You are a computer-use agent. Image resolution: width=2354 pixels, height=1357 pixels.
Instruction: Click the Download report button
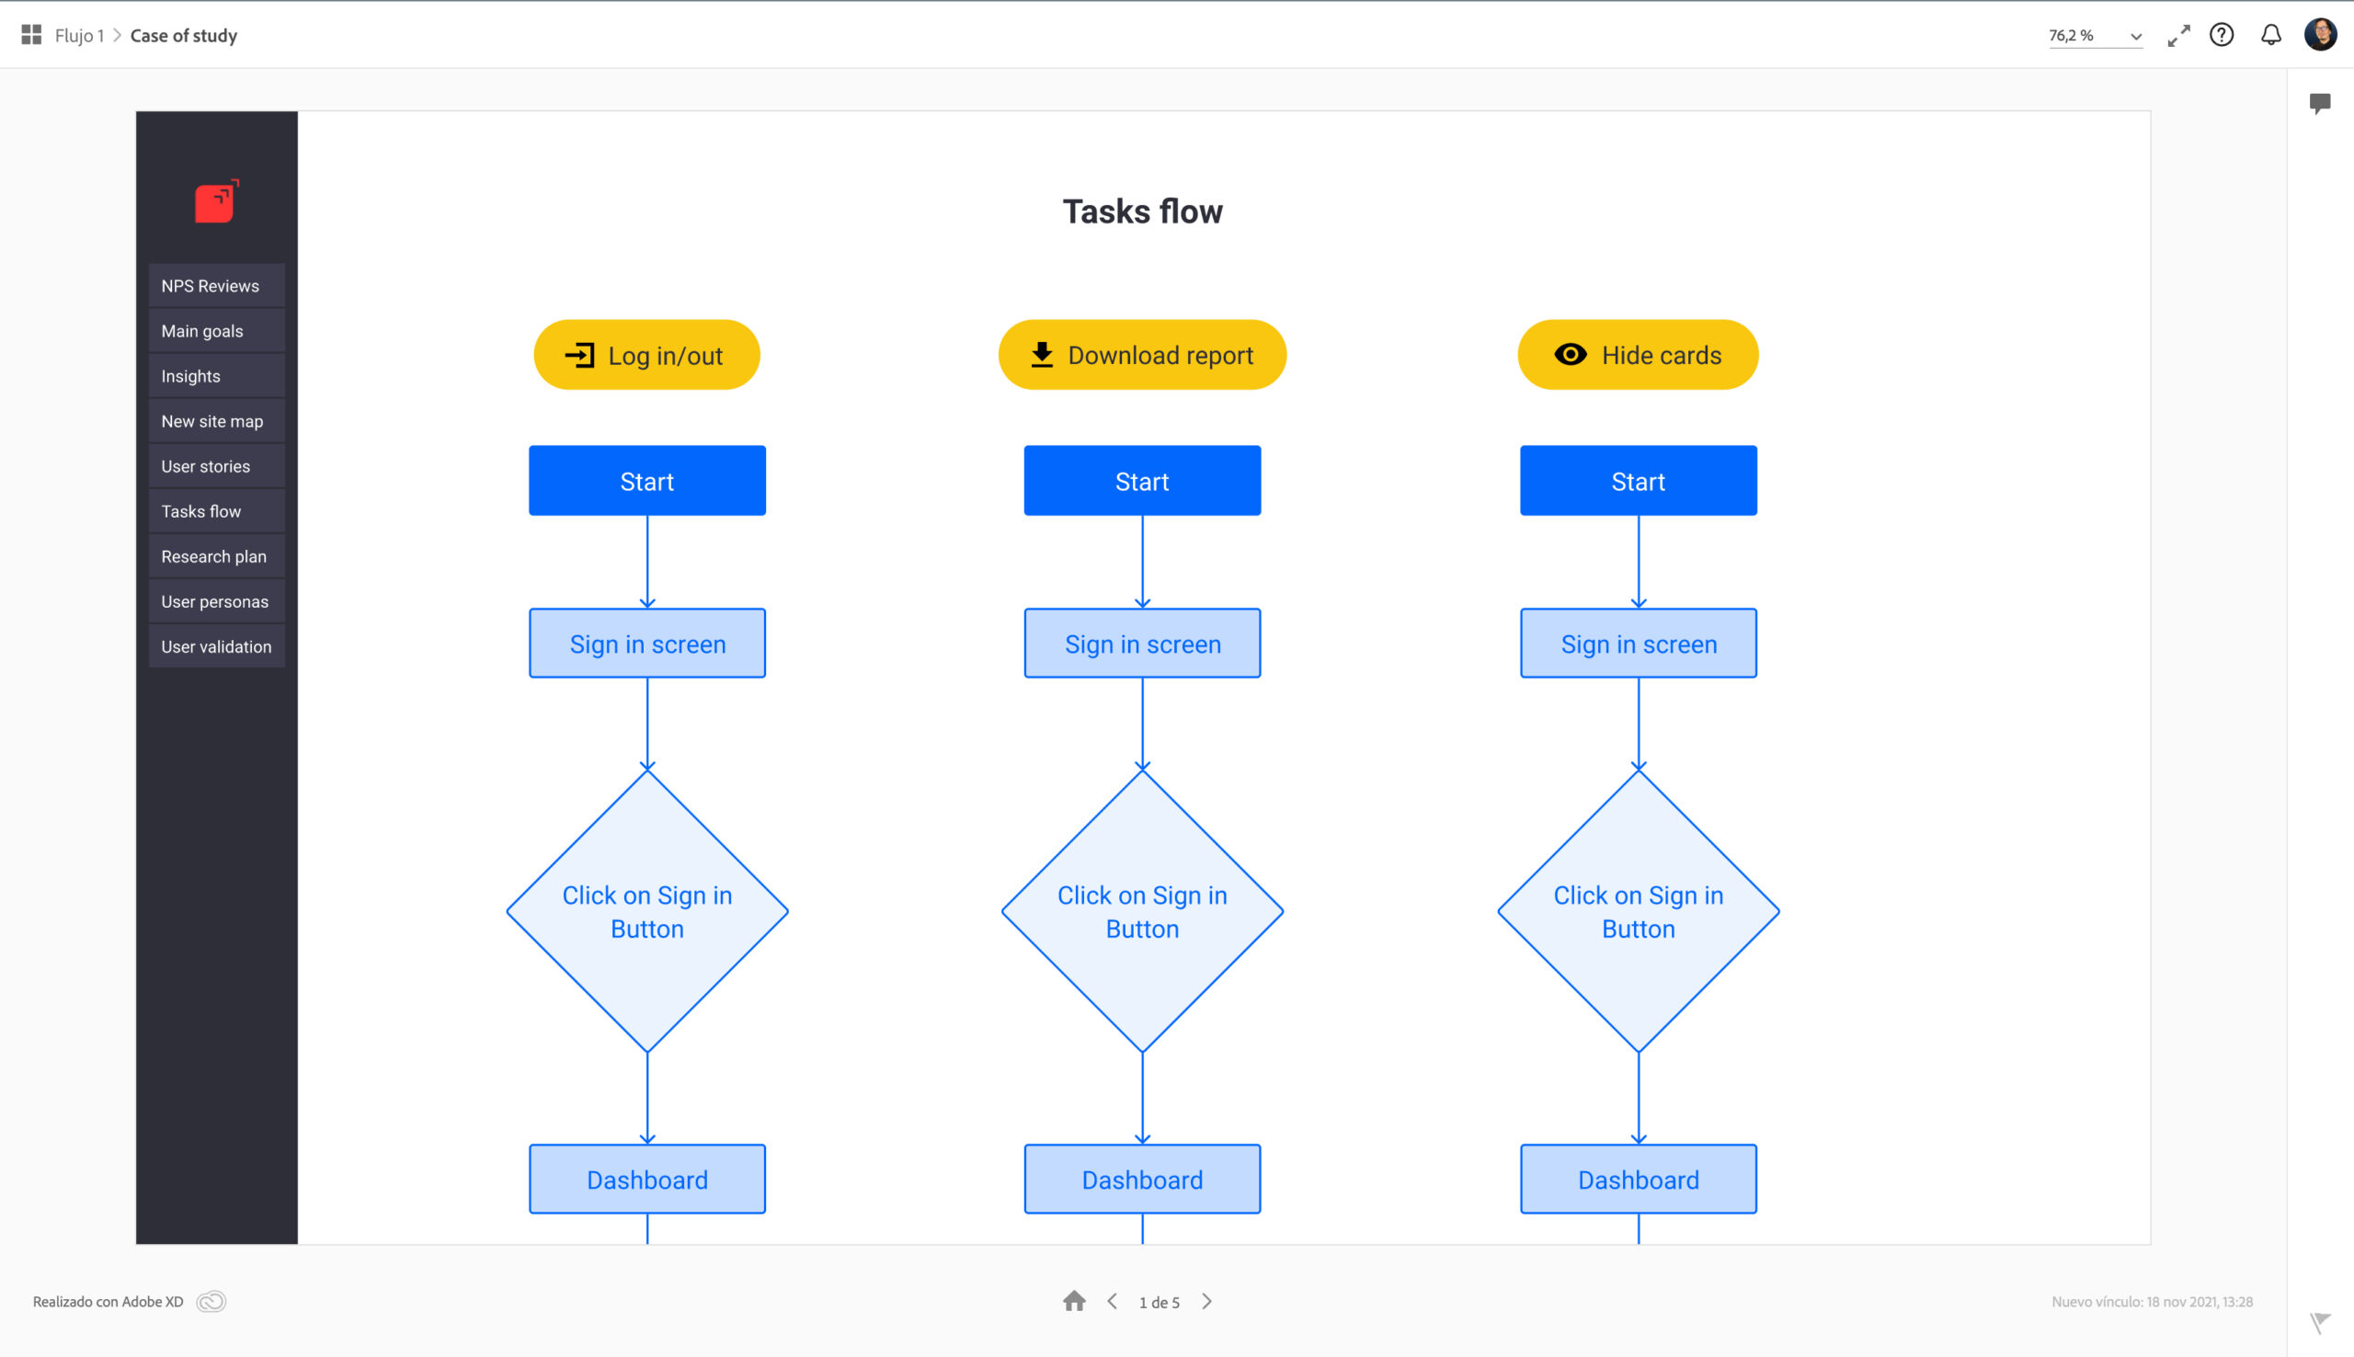pyautogui.click(x=1141, y=355)
